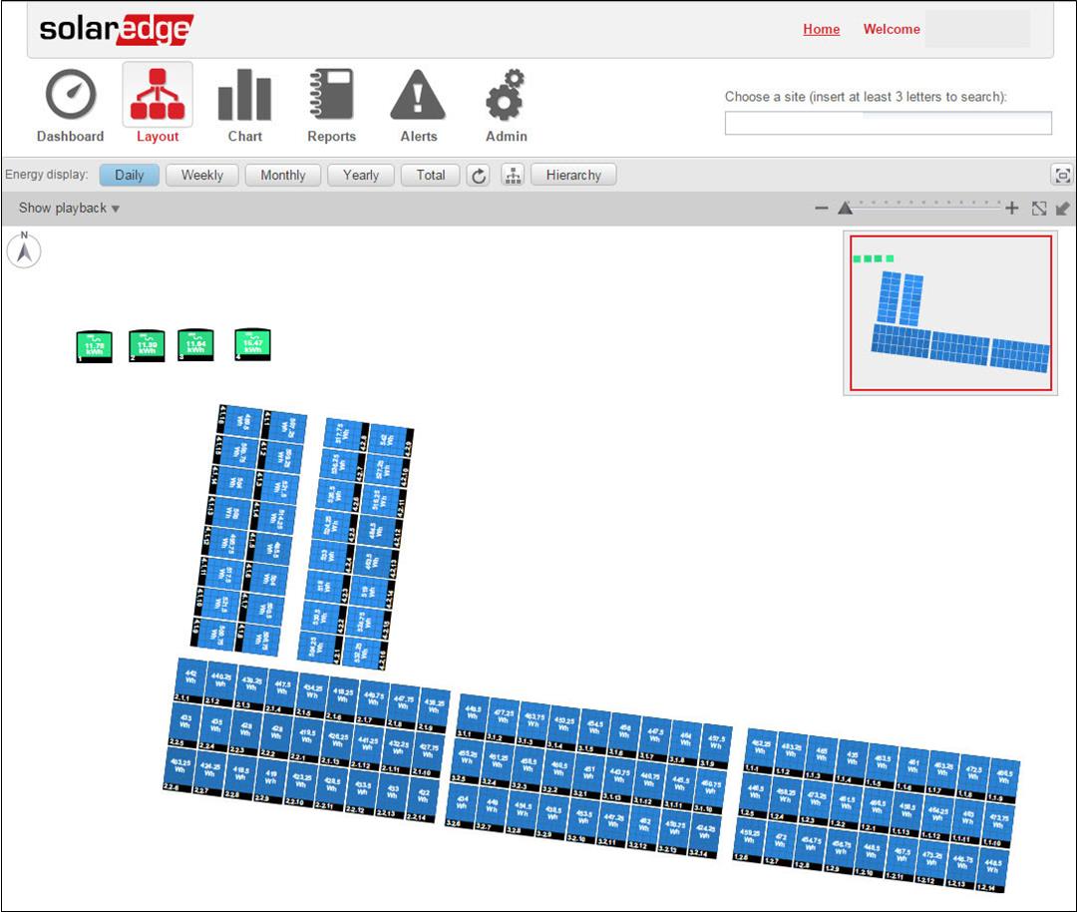Screen dimensions: 1078x912
Task: Click the zoom slider triangle handle
Action: 845,209
